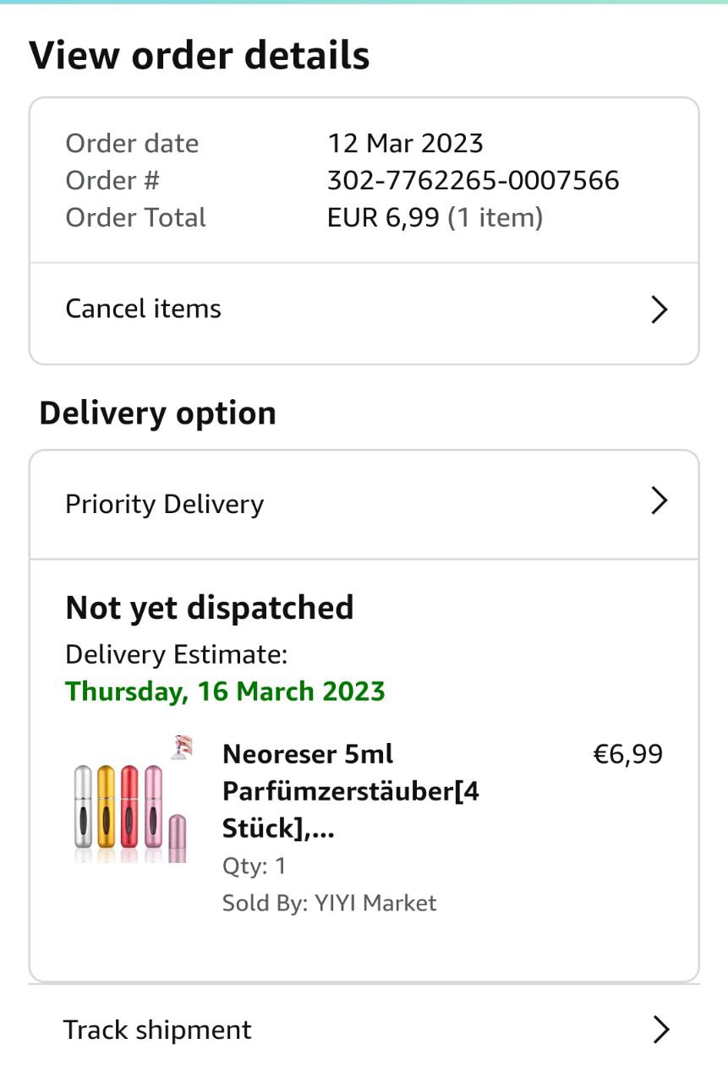
Task: Tap the spray hand icon on product image
Action: 183,747
